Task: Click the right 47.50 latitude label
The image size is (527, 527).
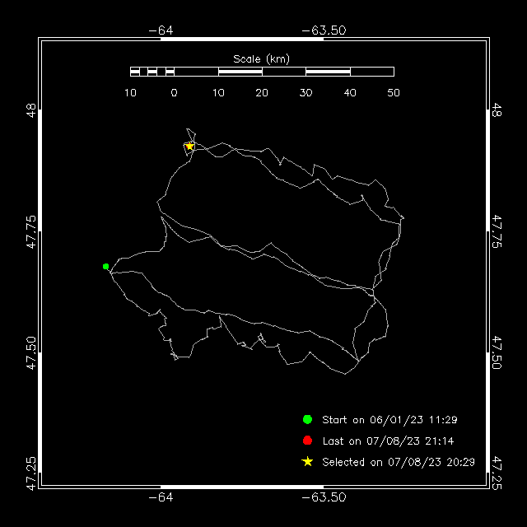Action: click(x=497, y=352)
